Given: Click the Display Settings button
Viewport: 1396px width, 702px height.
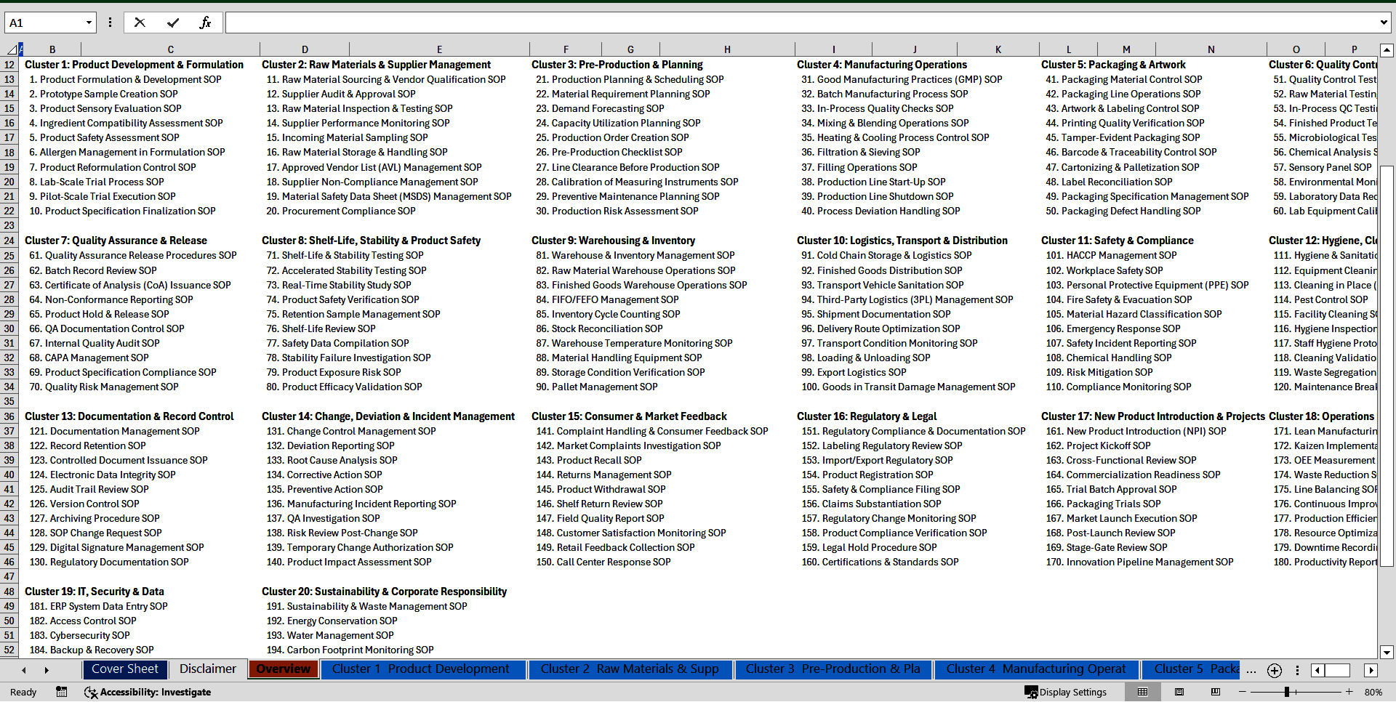Looking at the screenshot, I should click(x=1066, y=692).
